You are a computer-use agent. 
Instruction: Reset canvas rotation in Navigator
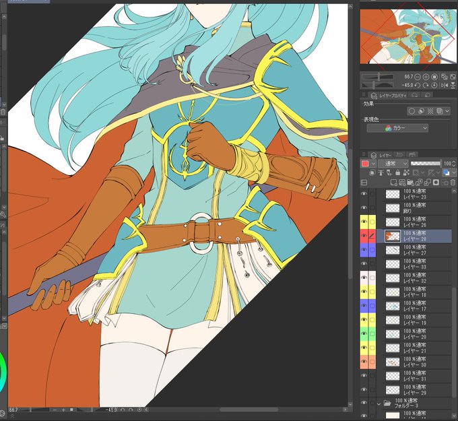(x=434, y=86)
